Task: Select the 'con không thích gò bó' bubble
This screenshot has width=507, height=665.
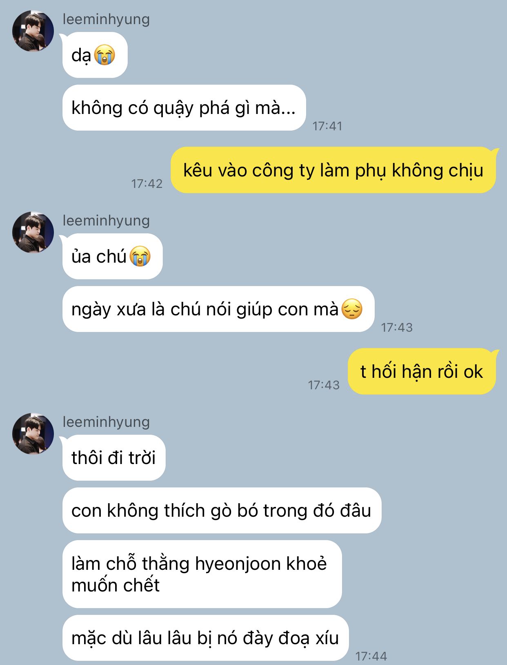Action: [x=222, y=510]
